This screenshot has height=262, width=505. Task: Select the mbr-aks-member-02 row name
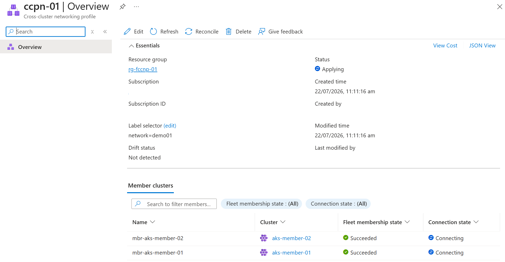(x=158, y=238)
